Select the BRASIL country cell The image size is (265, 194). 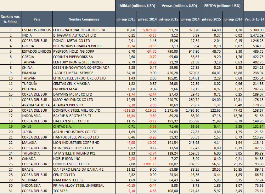[37, 169]
